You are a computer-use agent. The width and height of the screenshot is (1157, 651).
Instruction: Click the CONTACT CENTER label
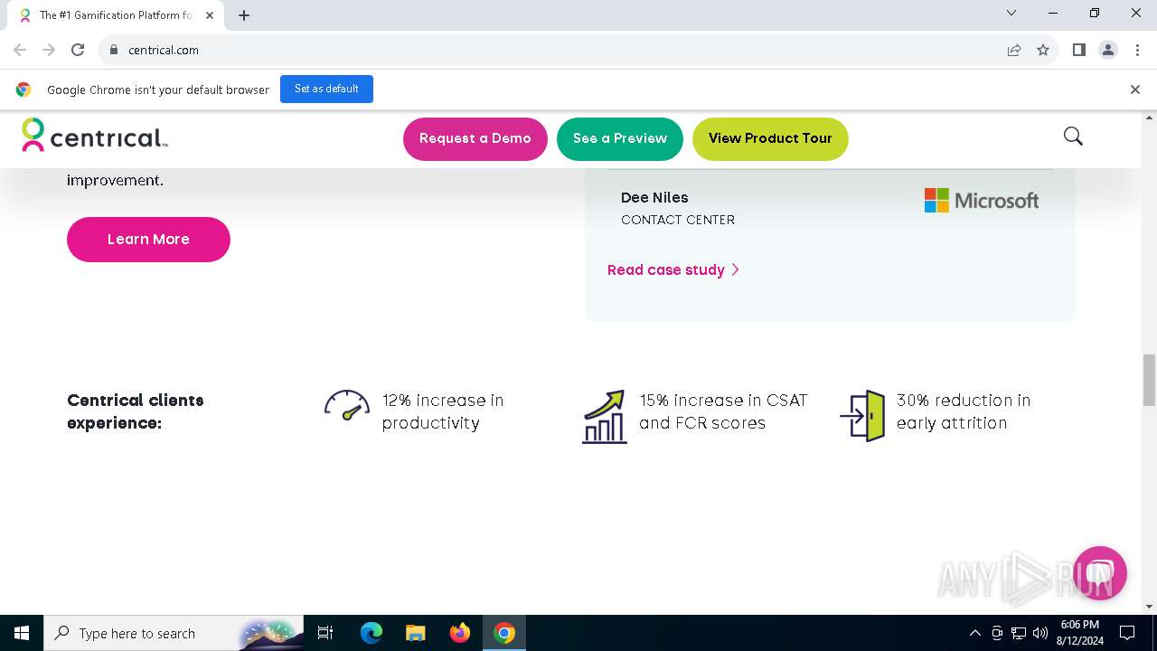[x=678, y=220]
